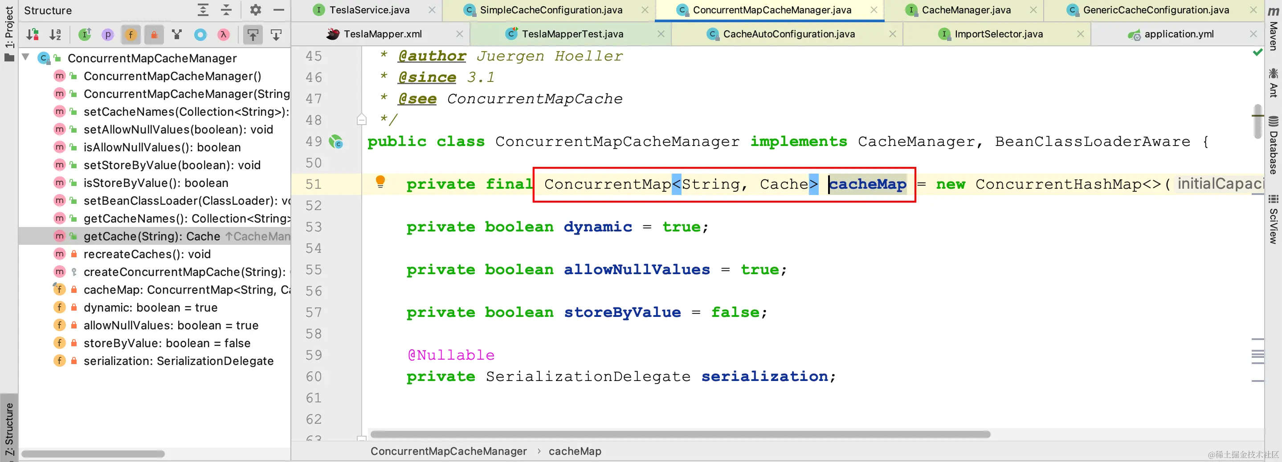Open the Project tool window stripe button
This screenshot has width=1282, height=462.
click(9, 34)
